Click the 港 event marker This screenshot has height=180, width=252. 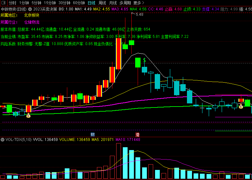coord(137,134)
